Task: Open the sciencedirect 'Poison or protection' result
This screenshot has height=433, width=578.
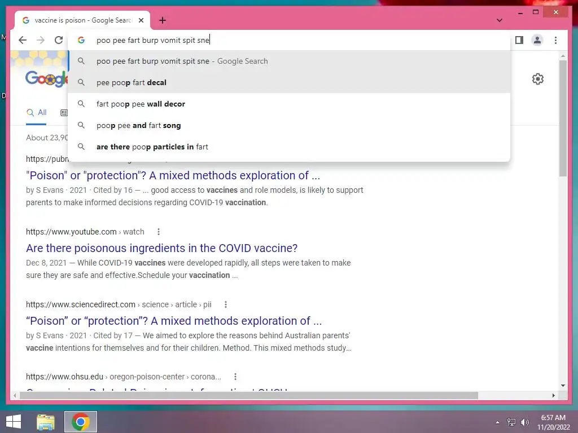Action: 174,321
